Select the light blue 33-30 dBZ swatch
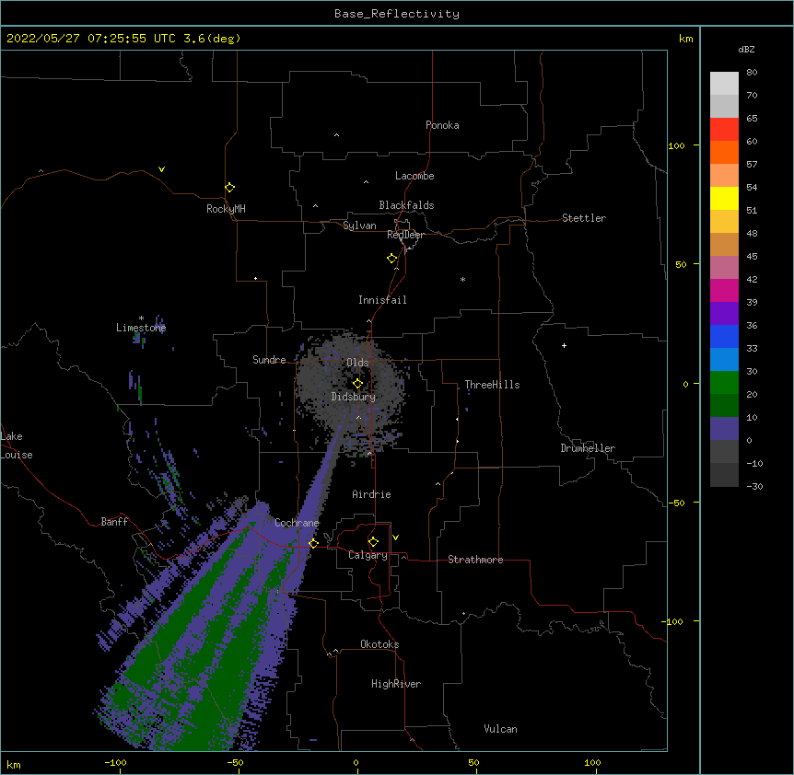 [724, 360]
